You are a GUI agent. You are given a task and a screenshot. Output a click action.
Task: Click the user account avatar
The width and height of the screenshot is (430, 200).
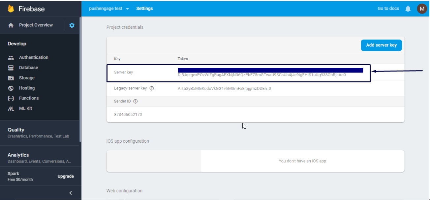422,9
